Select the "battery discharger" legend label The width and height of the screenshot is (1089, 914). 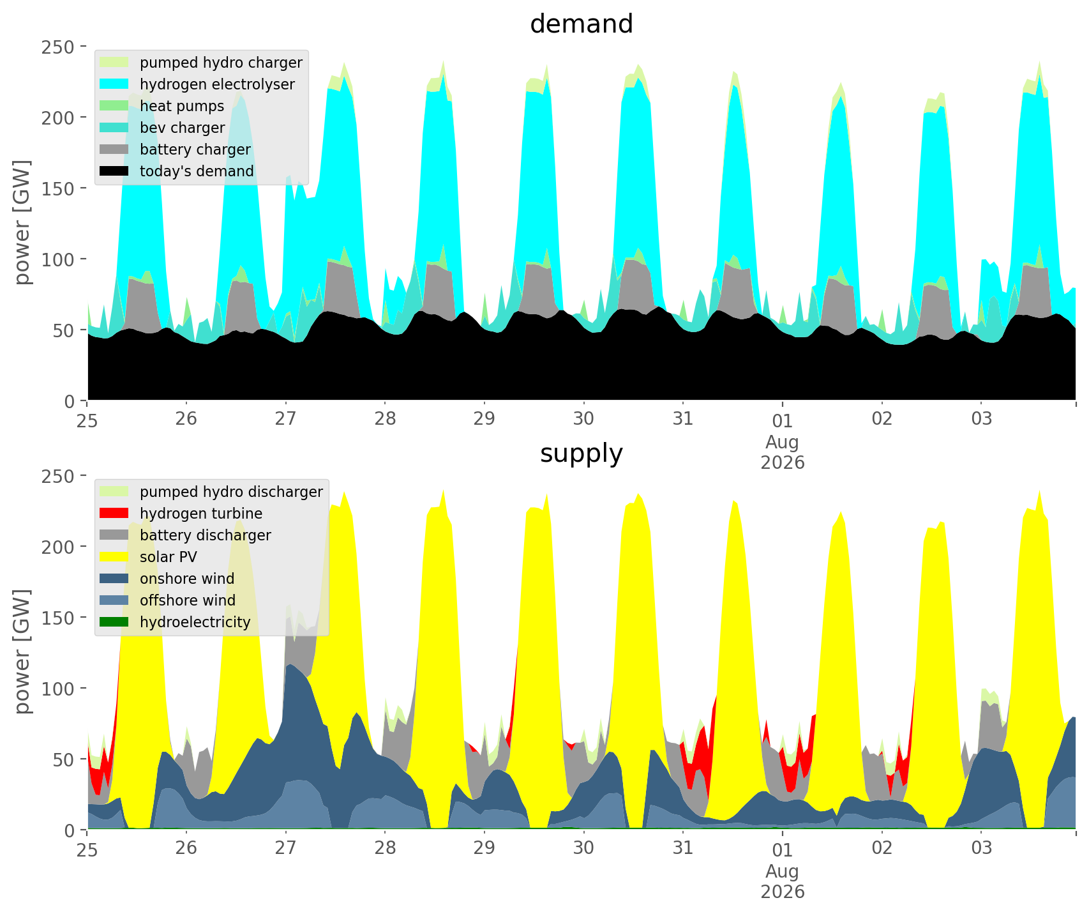206,535
